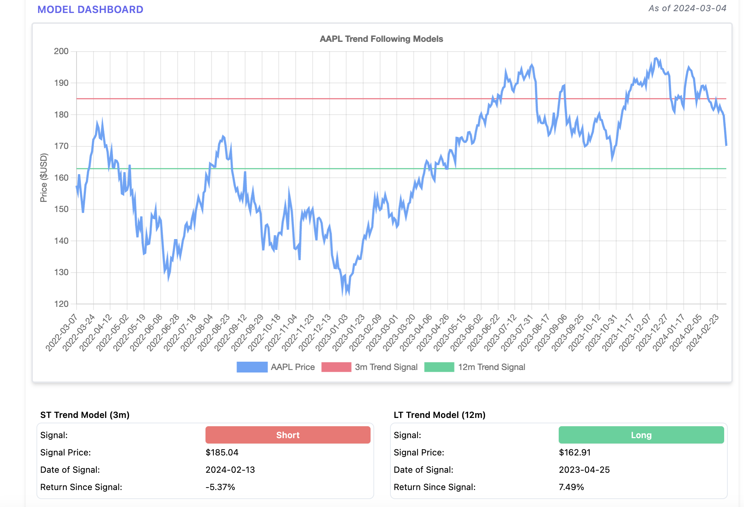Click the -5.37% return value

click(x=220, y=487)
